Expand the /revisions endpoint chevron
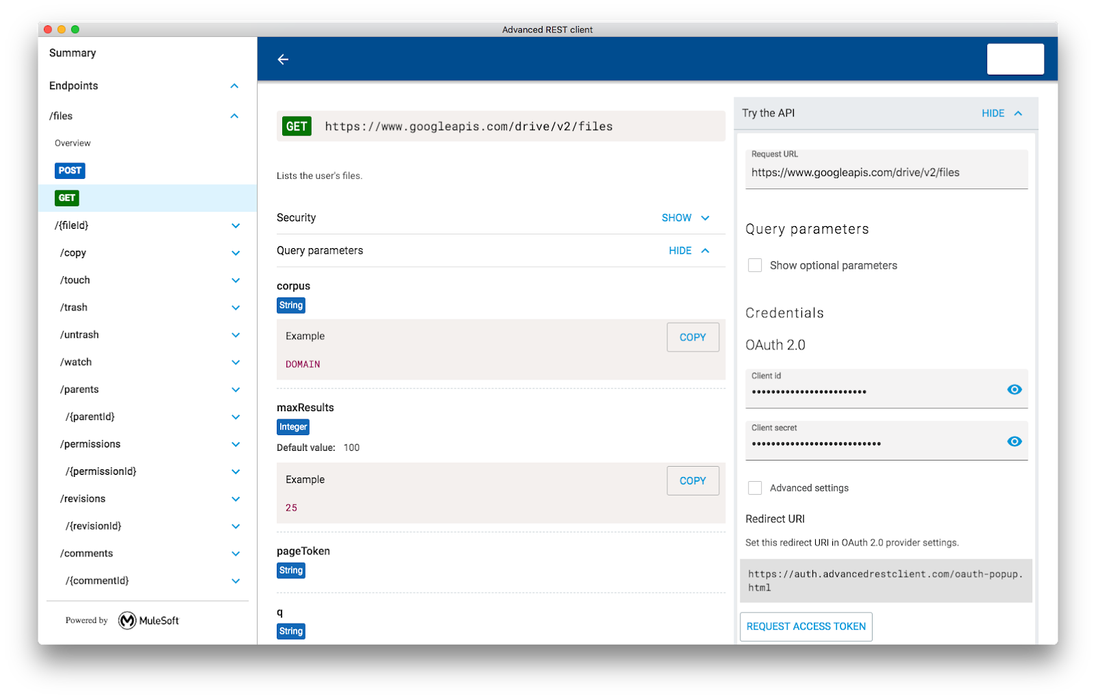This screenshot has height=699, width=1096. click(236, 499)
